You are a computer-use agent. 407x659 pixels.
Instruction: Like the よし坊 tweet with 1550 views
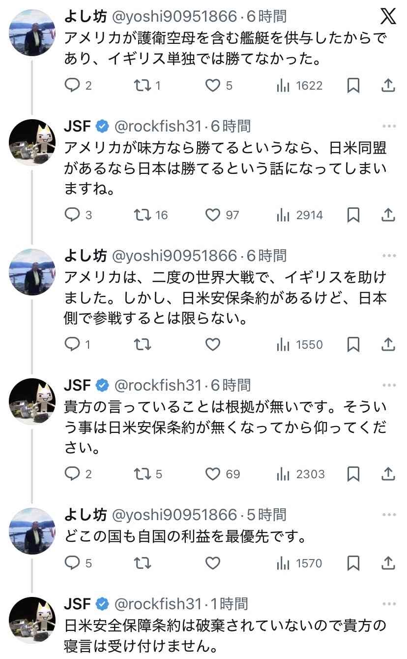212,344
